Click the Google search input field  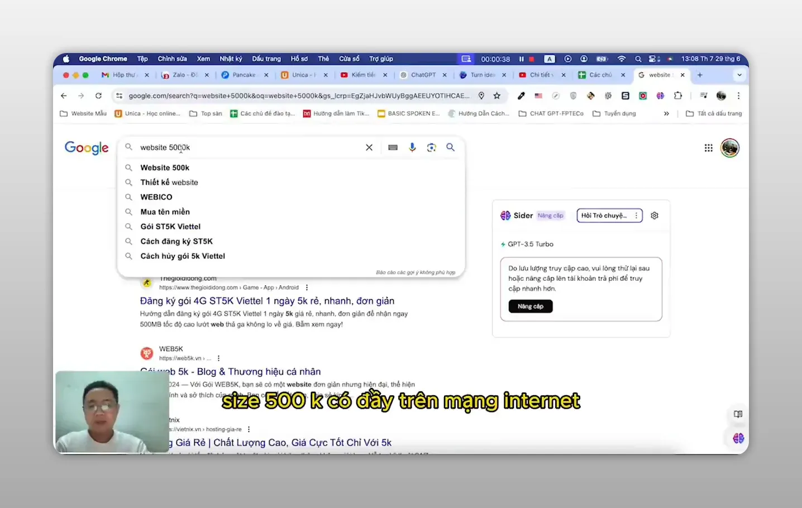point(249,147)
